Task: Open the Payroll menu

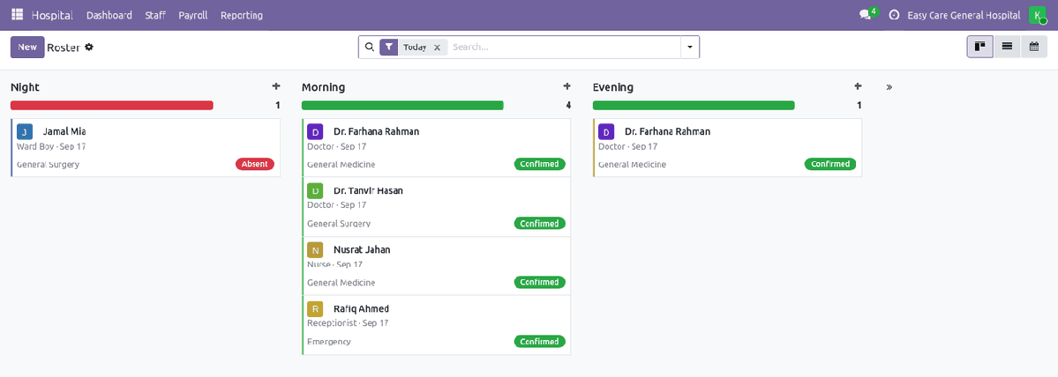Action: click(193, 15)
